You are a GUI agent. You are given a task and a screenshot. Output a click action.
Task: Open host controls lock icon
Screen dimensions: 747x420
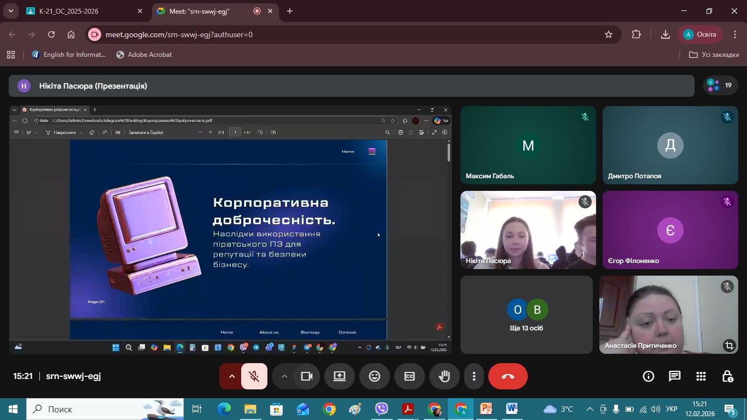tap(727, 376)
